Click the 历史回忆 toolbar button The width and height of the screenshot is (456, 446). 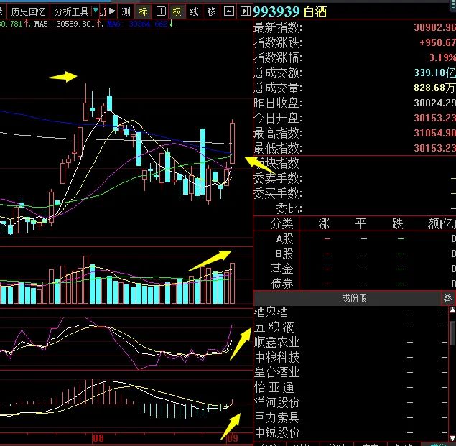pos(28,11)
